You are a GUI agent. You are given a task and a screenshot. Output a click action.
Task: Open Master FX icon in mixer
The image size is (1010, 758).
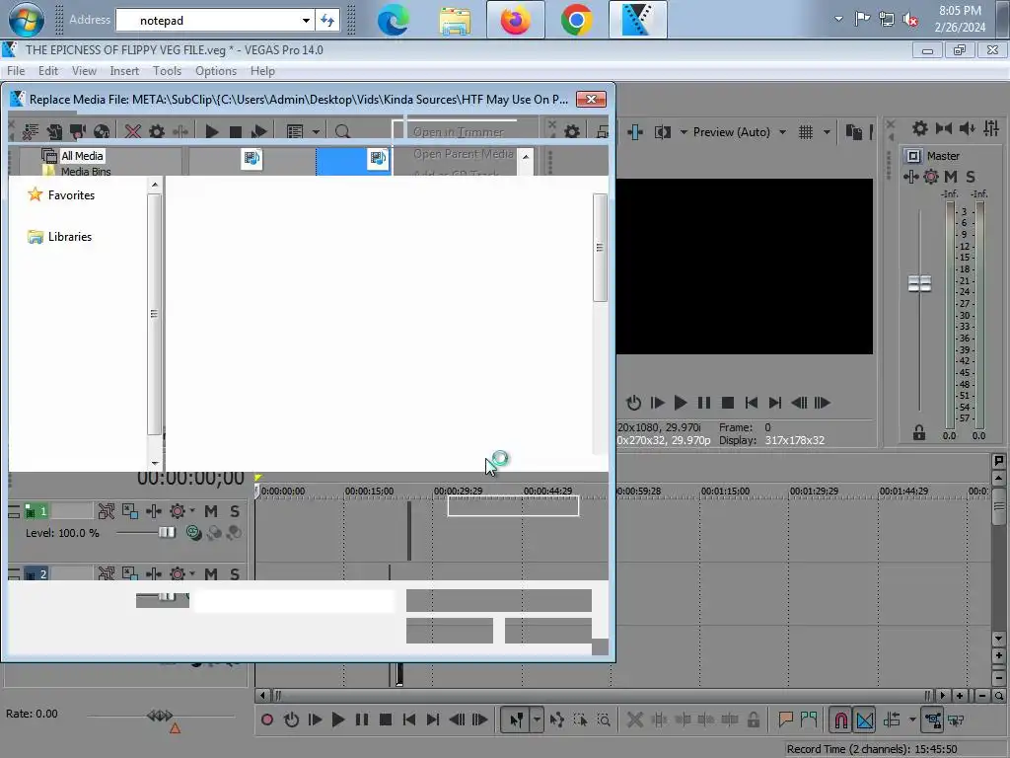[910, 177]
